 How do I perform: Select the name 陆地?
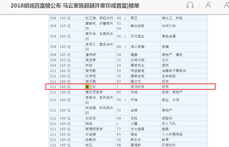(x=89, y=124)
